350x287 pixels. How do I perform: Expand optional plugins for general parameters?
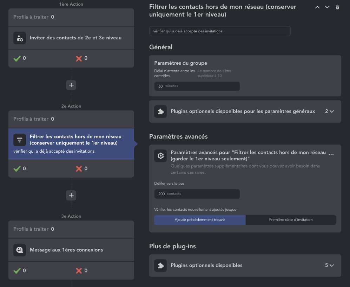(x=329, y=111)
